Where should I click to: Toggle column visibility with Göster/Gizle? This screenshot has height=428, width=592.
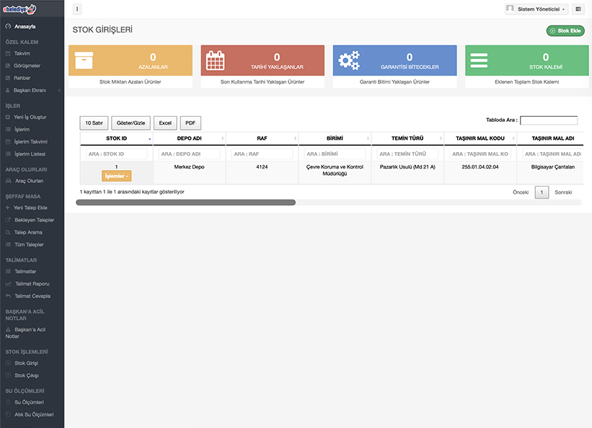pyautogui.click(x=131, y=123)
